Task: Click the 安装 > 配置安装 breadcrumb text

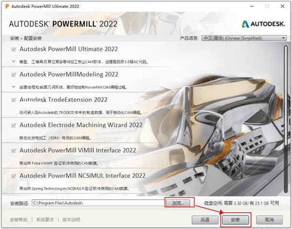Action: [x=26, y=38]
